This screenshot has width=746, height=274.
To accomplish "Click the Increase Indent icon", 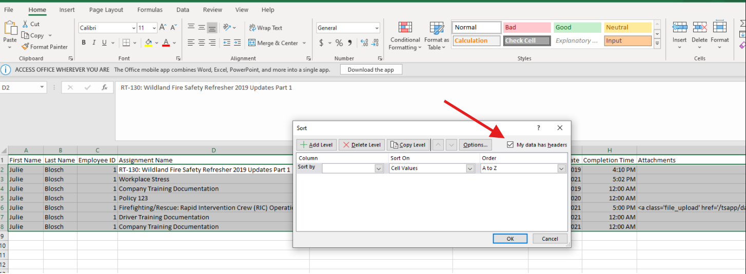I will click(x=237, y=43).
